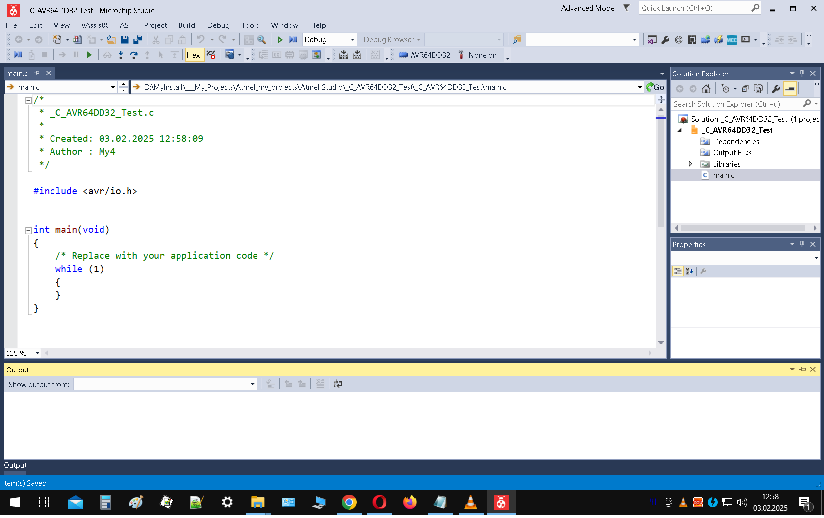This screenshot has width=824, height=518.
Task: Start Without Debugging using the green play icon
Action: click(280, 40)
